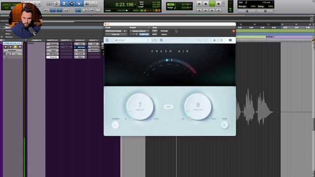The height and width of the screenshot is (177, 315).
Task: Click the COMPARE button
Action: (x=144, y=34)
